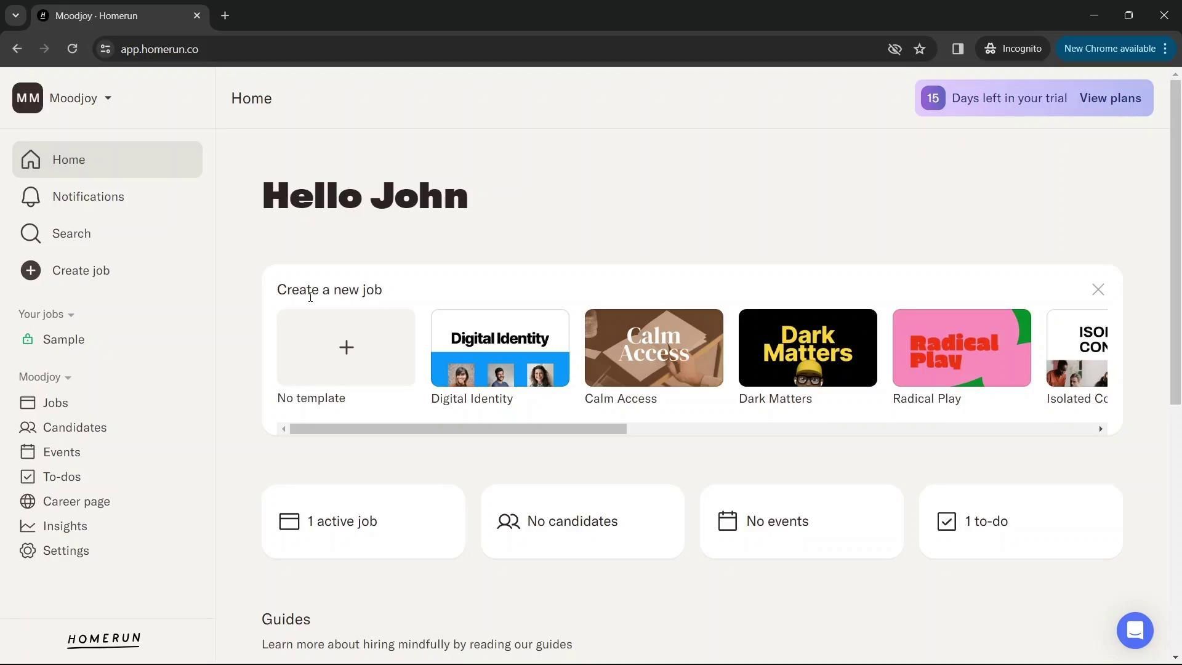This screenshot has width=1182, height=665.
Task: Click the View plans link
Action: 1110,99
